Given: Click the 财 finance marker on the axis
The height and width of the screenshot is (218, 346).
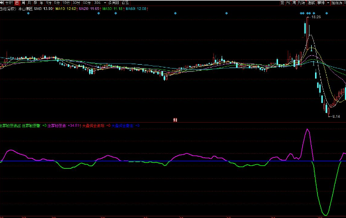Looking at the screenshot, I should click(x=175, y=120).
